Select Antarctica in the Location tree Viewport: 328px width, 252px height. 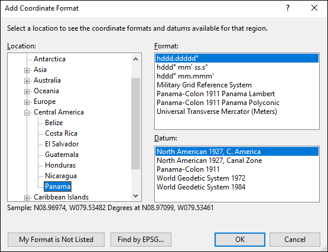tap(50, 59)
